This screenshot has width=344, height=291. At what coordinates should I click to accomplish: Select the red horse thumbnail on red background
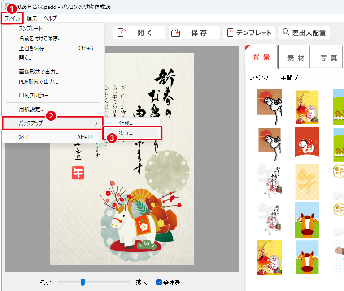307,142
